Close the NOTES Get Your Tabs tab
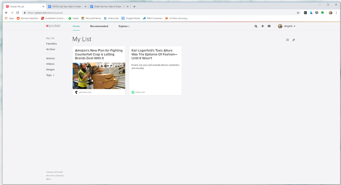341x185 pixels. tap(85, 6)
